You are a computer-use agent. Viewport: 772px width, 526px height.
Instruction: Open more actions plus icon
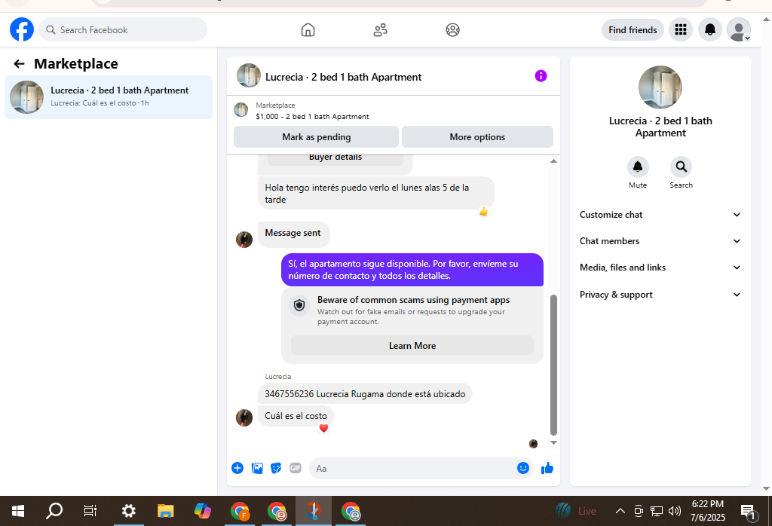coord(237,468)
